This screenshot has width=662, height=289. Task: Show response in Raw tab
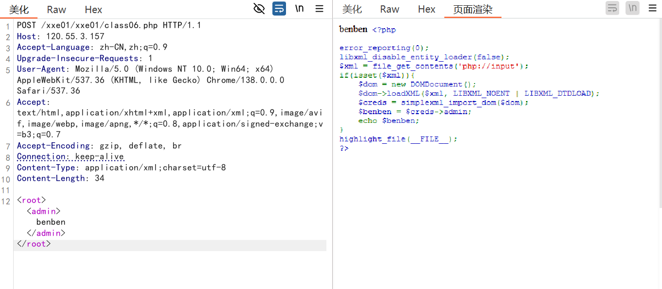point(390,9)
